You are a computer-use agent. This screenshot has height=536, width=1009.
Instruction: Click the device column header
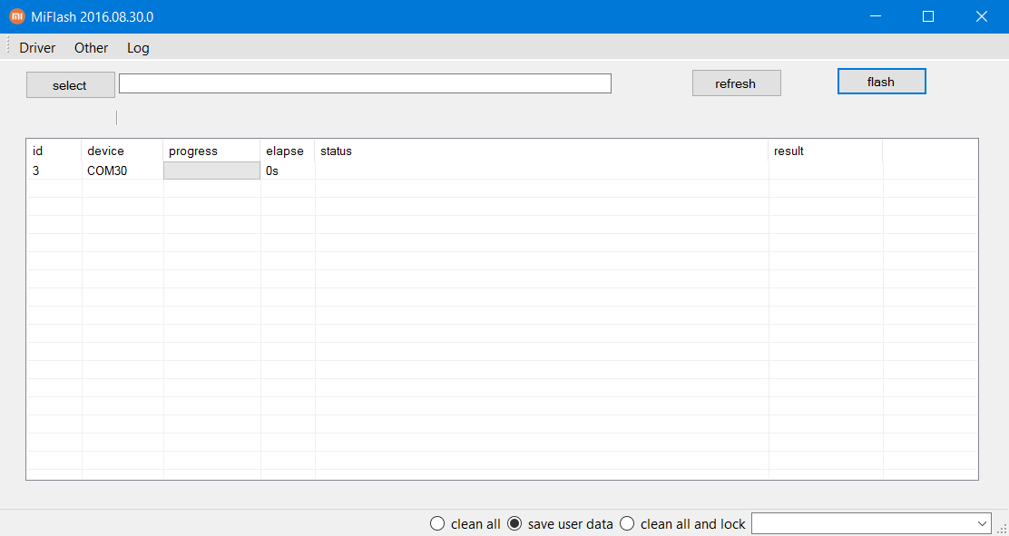click(x=122, y=151)
